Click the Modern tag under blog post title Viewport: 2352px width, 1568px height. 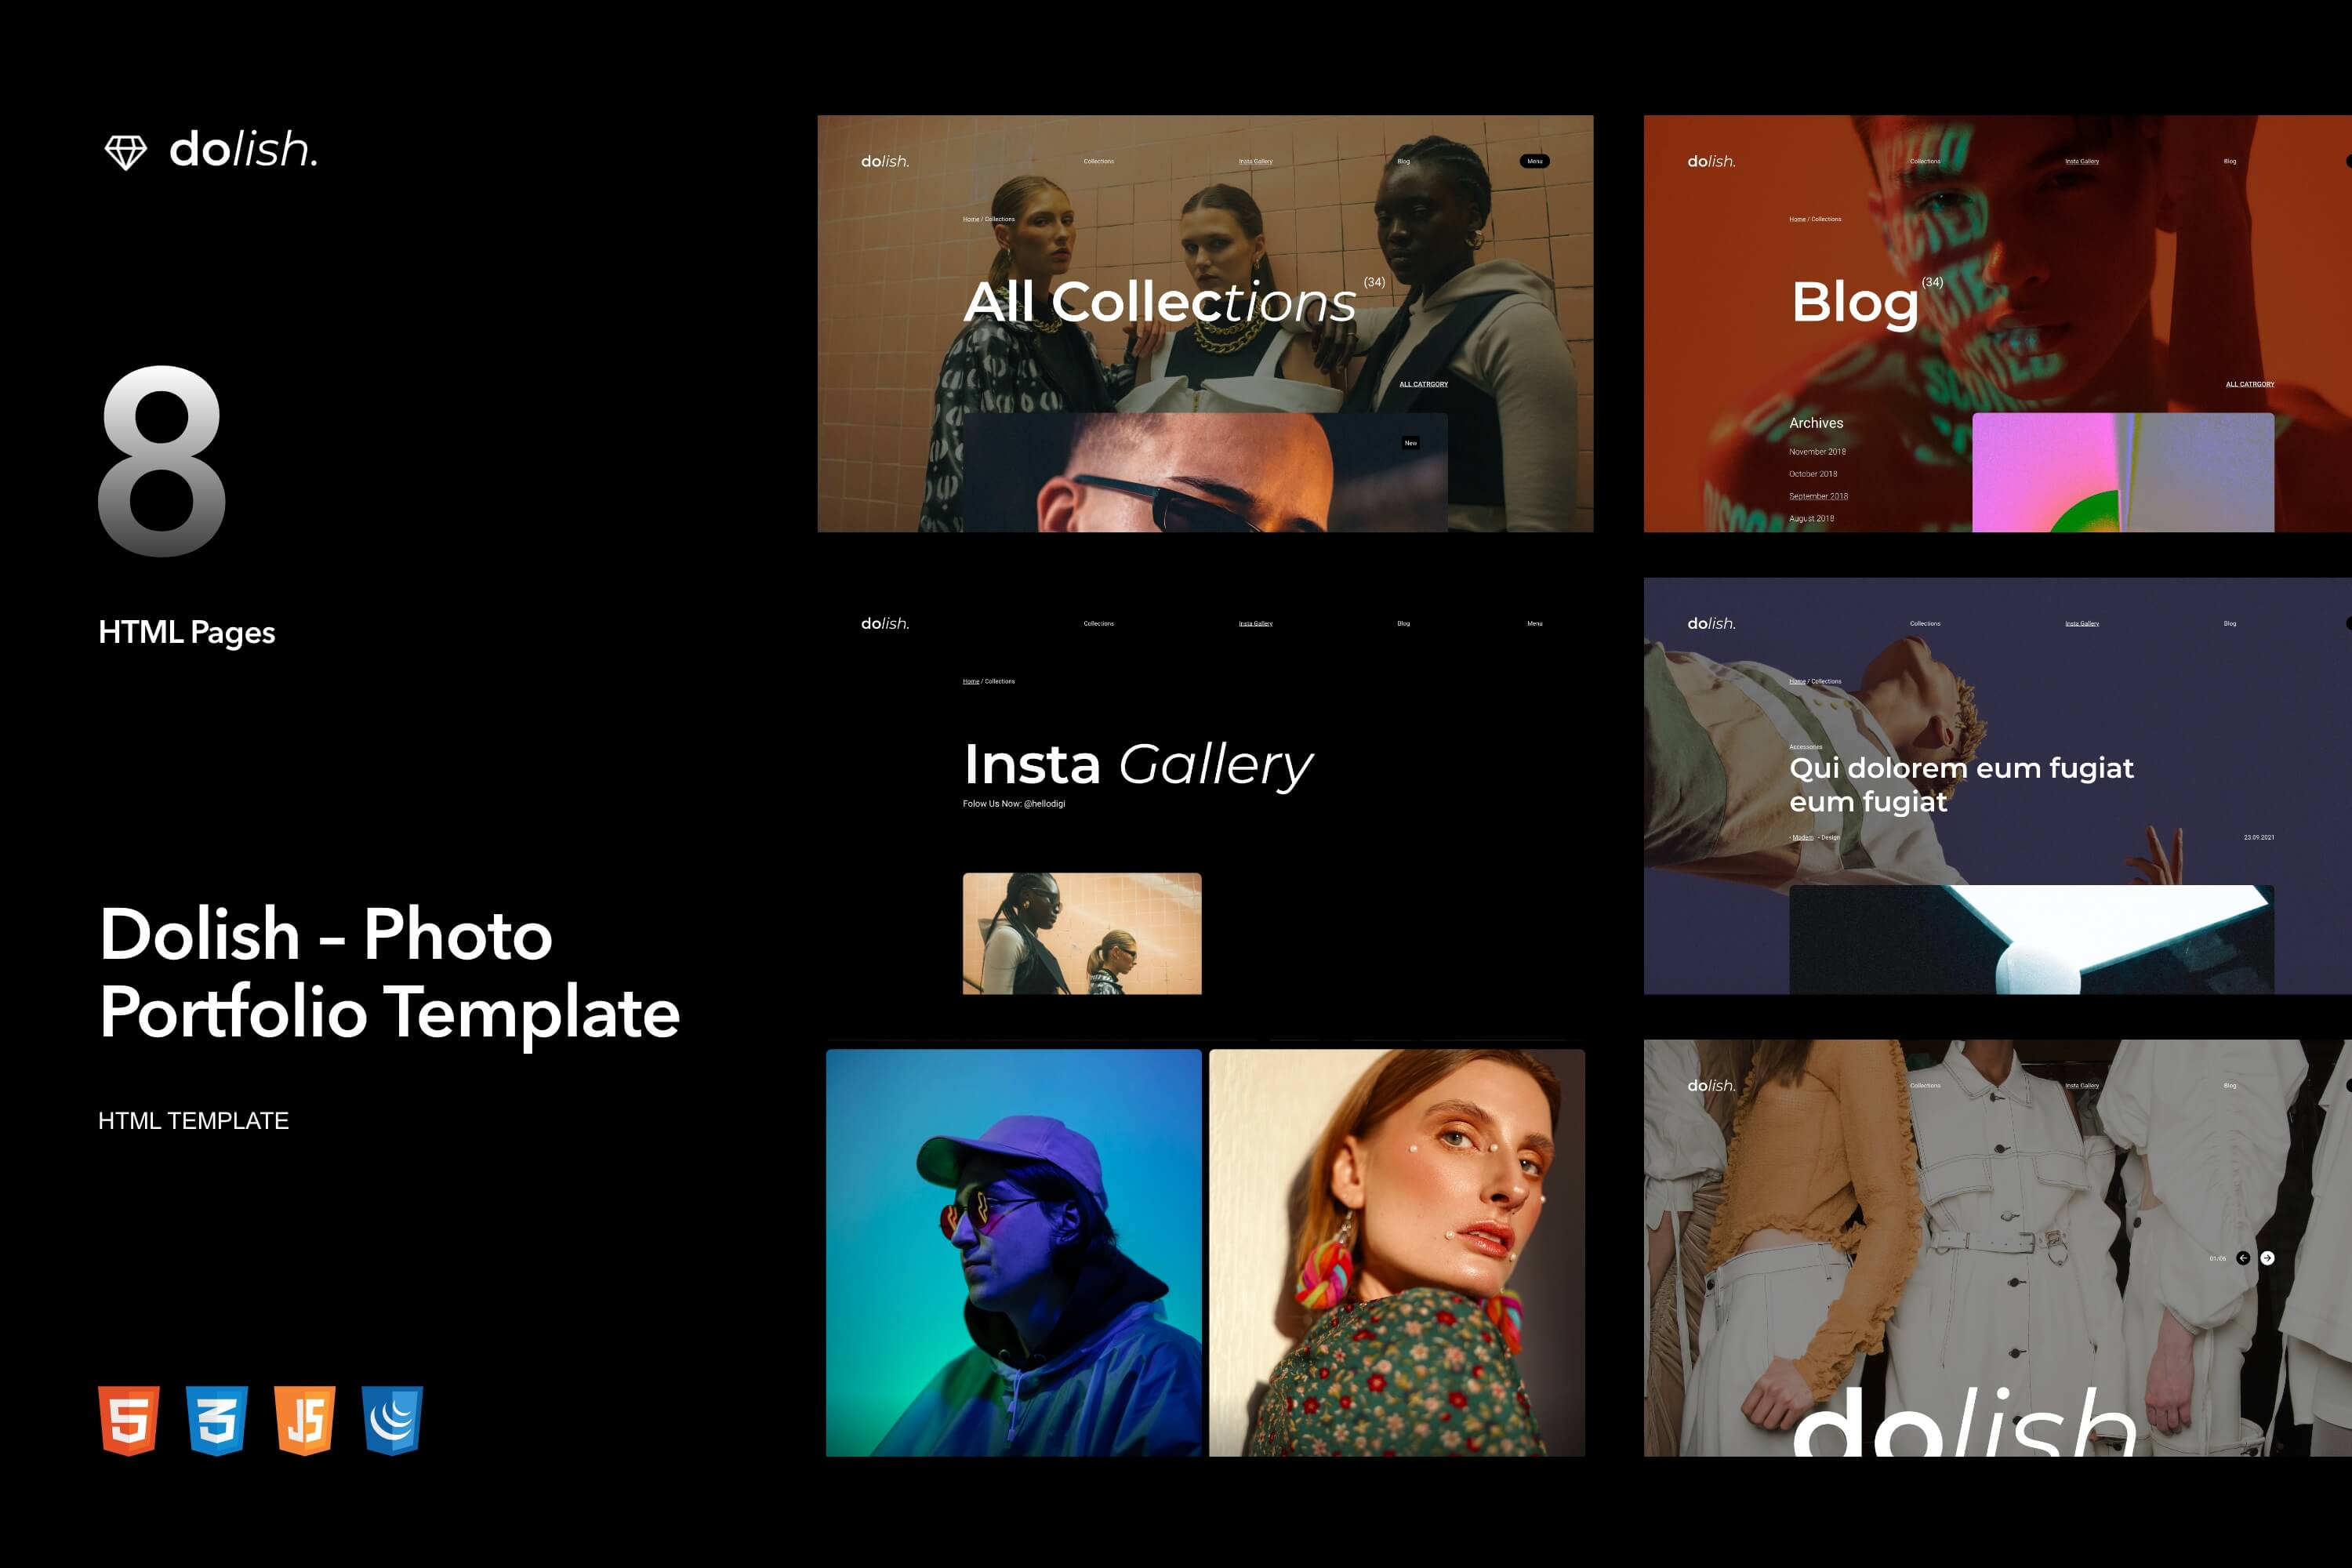pyautogui.click(x=1802, y=837)
